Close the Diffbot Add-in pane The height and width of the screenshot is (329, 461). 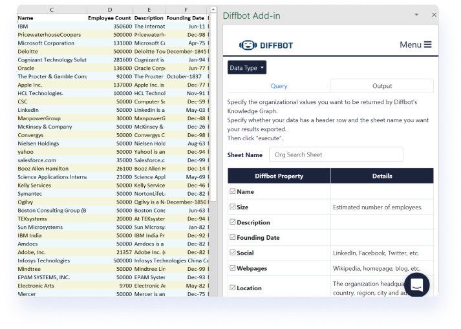tap(434, 15)
